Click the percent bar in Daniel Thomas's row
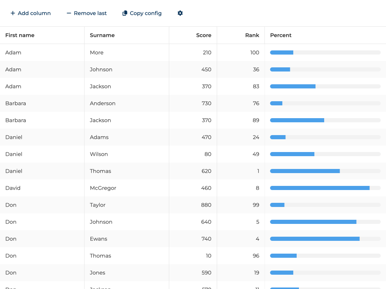Screen dimensions: 386x289 click(325, 171)
